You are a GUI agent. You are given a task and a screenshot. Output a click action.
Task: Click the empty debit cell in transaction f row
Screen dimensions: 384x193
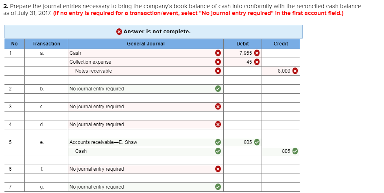click(x=242, y=169)
